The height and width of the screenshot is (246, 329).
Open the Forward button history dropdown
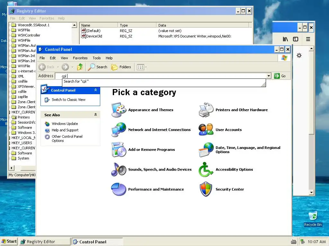tap(72, 67)
